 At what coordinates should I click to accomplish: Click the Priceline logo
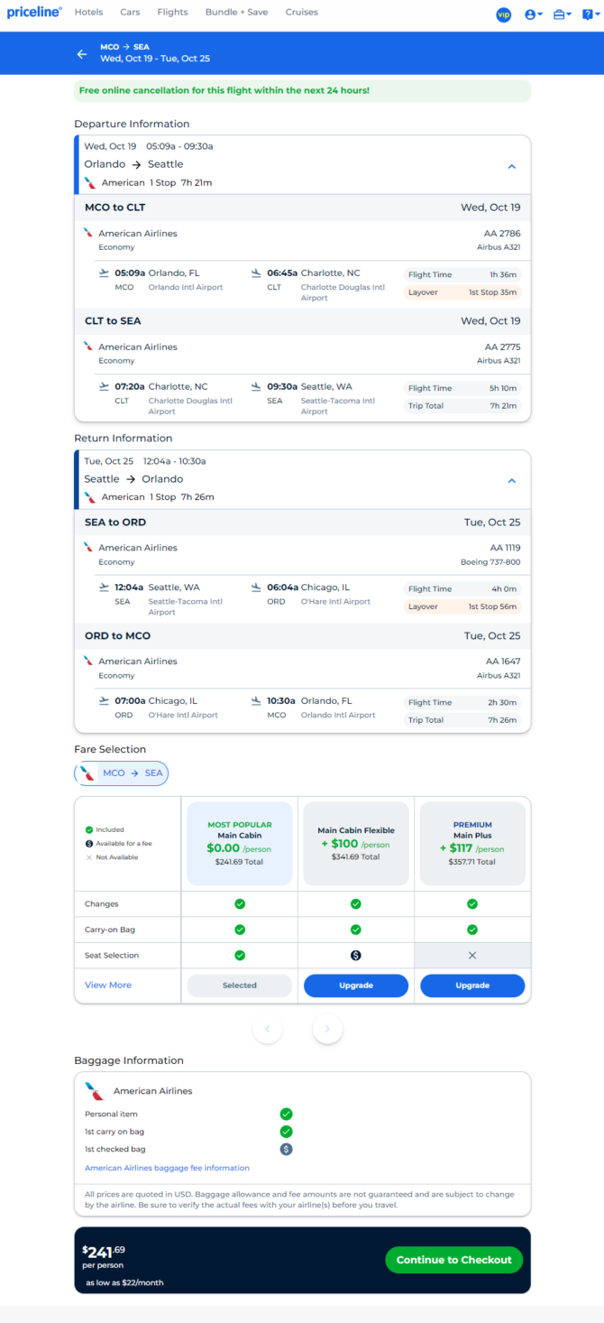[34, 13]
